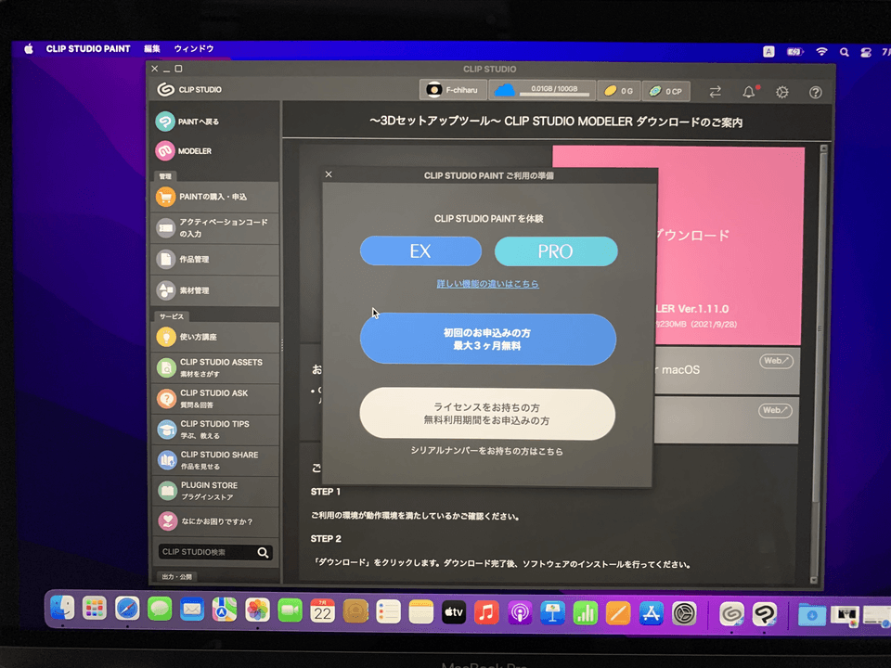The image size is (891, 668).
Task: Click the 初回のお申込みの方 free trial button
Action: [x=487, y=340]
